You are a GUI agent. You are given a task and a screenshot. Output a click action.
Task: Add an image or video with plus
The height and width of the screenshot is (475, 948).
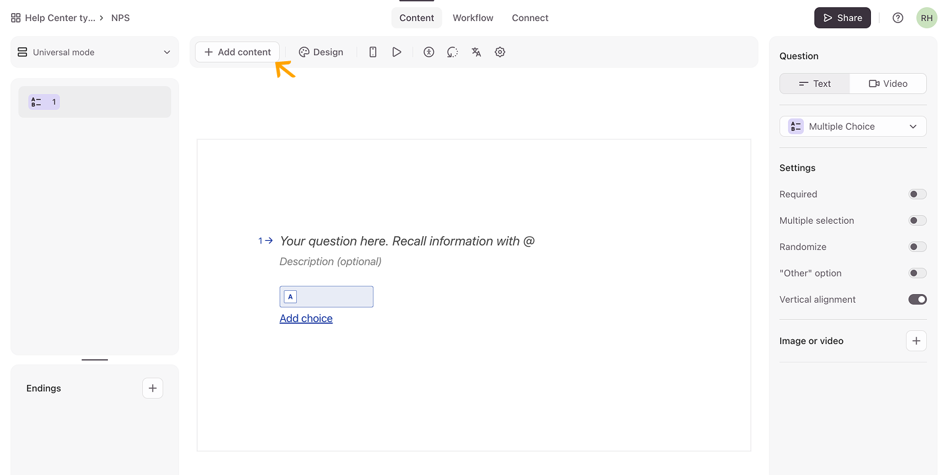click(916, 341)
